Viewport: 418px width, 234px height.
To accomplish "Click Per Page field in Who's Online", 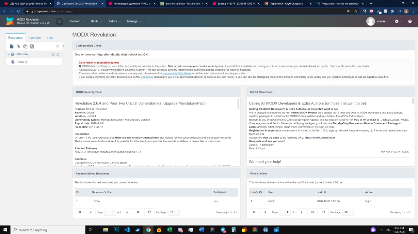I will [x=348, y=212].
